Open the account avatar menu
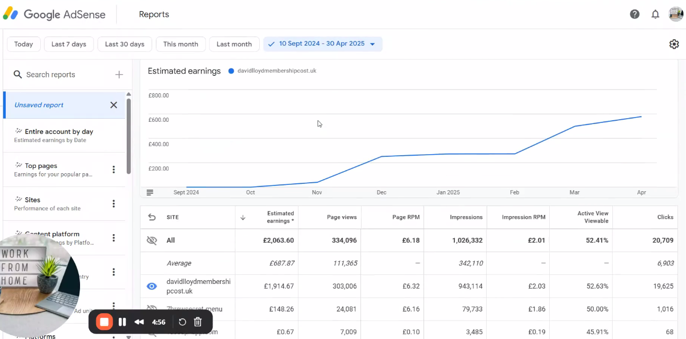Image resolution: width=686 pixels, height=339 pixels. point(676,14)
